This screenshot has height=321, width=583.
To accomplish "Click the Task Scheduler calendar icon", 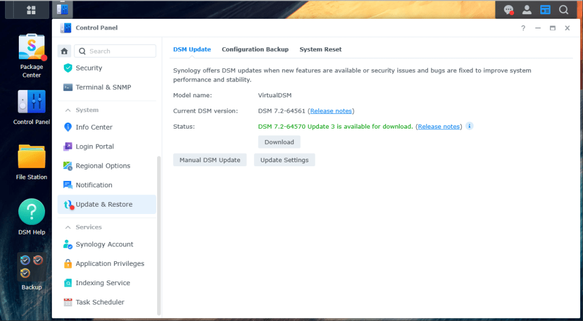I will tap(68, 302).
